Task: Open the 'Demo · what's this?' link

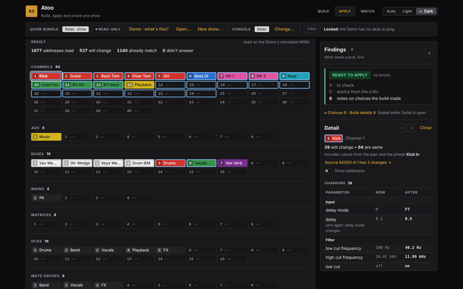Action: [149, 29]
